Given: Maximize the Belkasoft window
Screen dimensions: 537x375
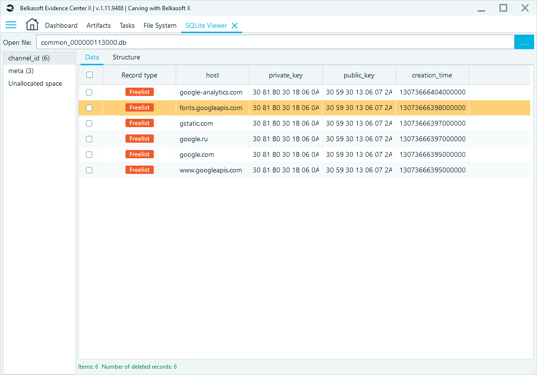Looking at the screenshot, I should tap(503, 8).
